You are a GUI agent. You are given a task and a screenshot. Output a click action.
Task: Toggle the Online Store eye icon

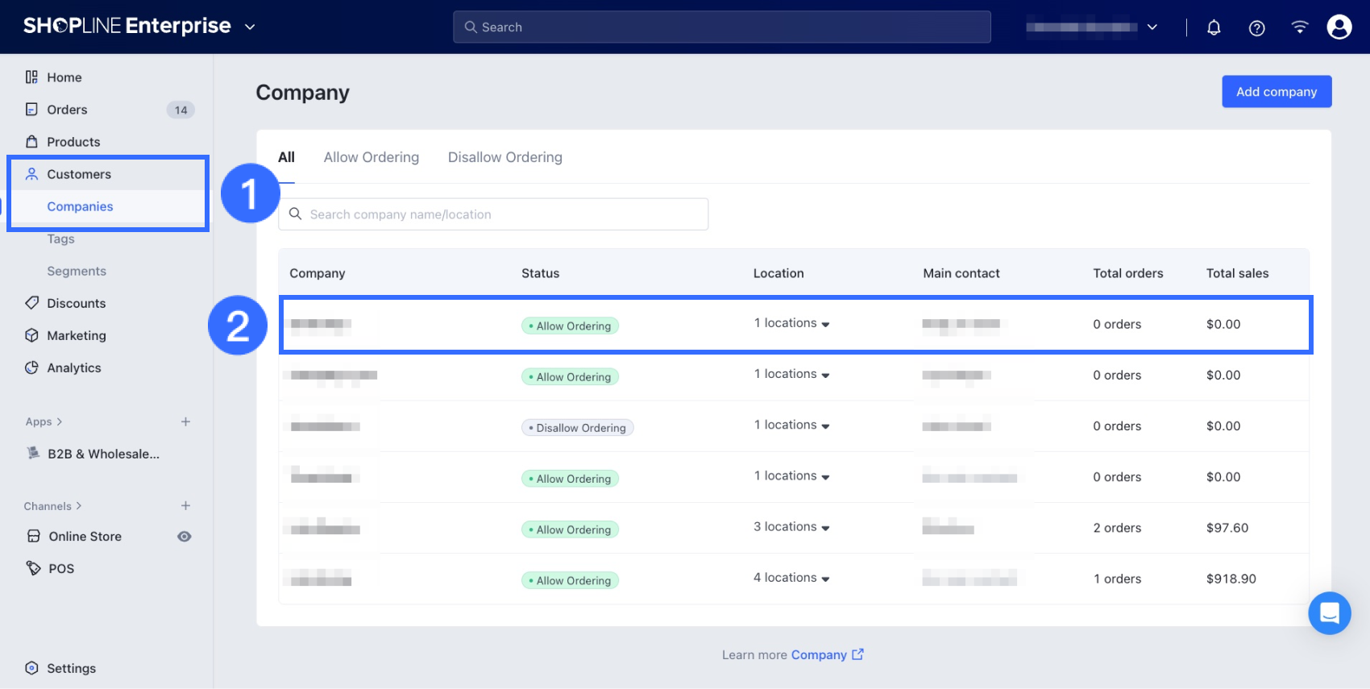[185, 537]
